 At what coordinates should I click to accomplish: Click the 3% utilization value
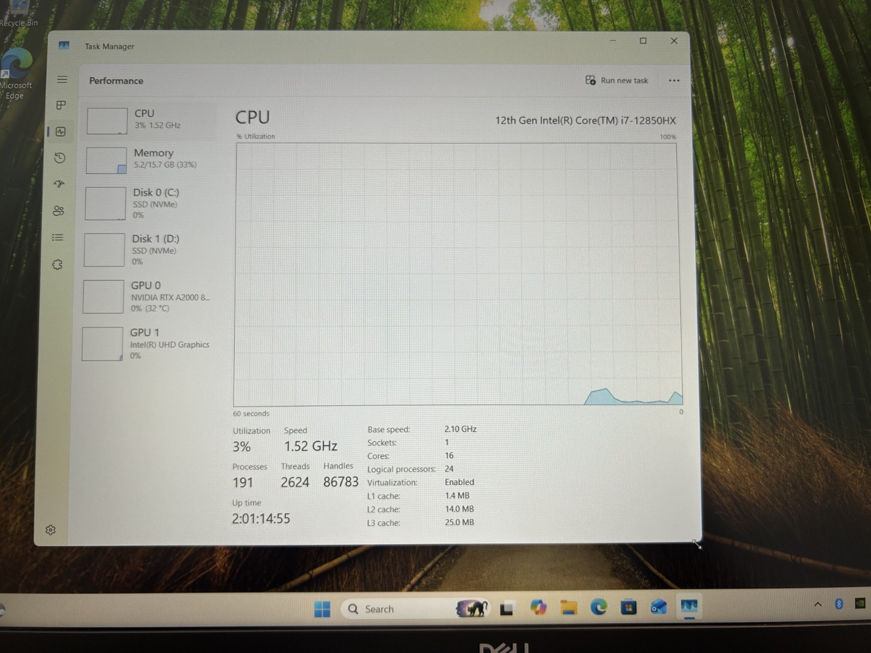[242, 447]
